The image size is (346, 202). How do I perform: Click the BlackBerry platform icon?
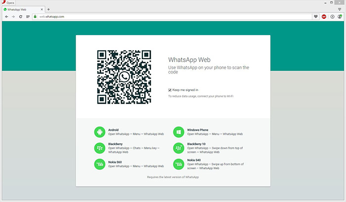[100, 148]
